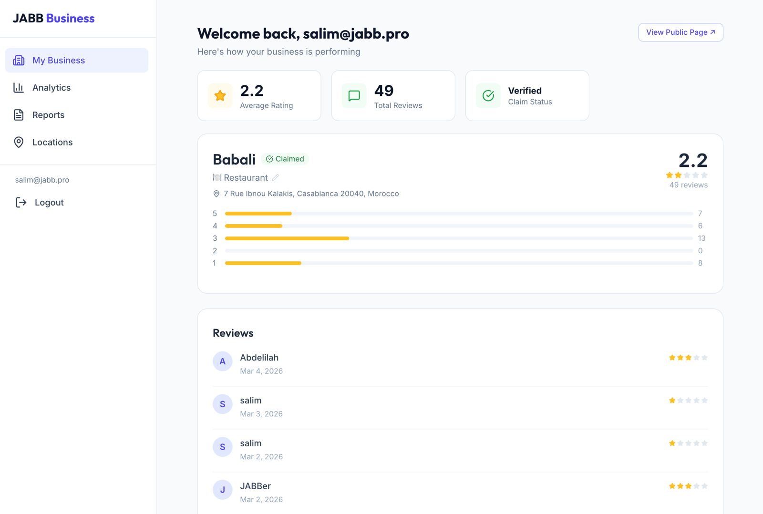Click Abdelilah's avatar in the Reviews list
Image resolution: width=763 pixels, height=514 pixels.
222,361
